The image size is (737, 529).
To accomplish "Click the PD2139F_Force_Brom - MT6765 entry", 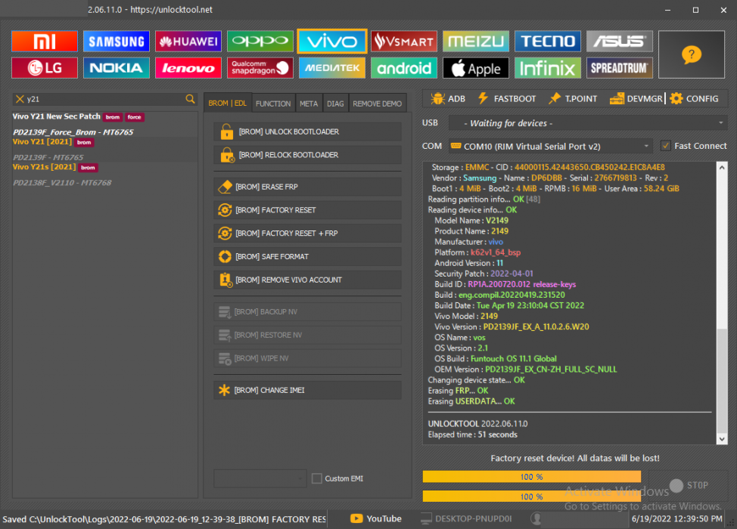I will pos(73,132).
